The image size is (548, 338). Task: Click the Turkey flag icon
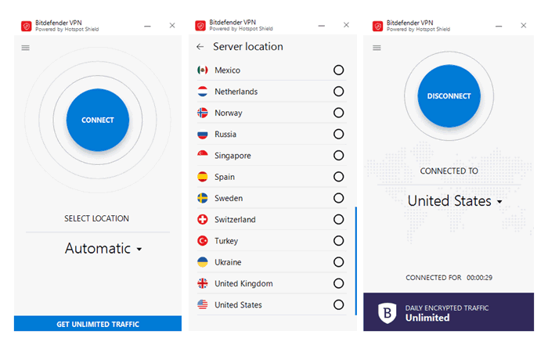(x=202, y=240)
